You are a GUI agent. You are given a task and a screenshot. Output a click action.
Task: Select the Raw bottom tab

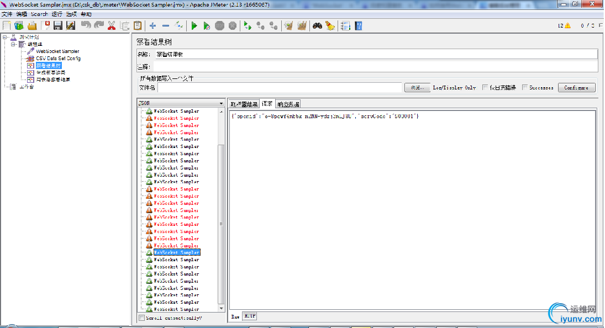coord(235,316)
